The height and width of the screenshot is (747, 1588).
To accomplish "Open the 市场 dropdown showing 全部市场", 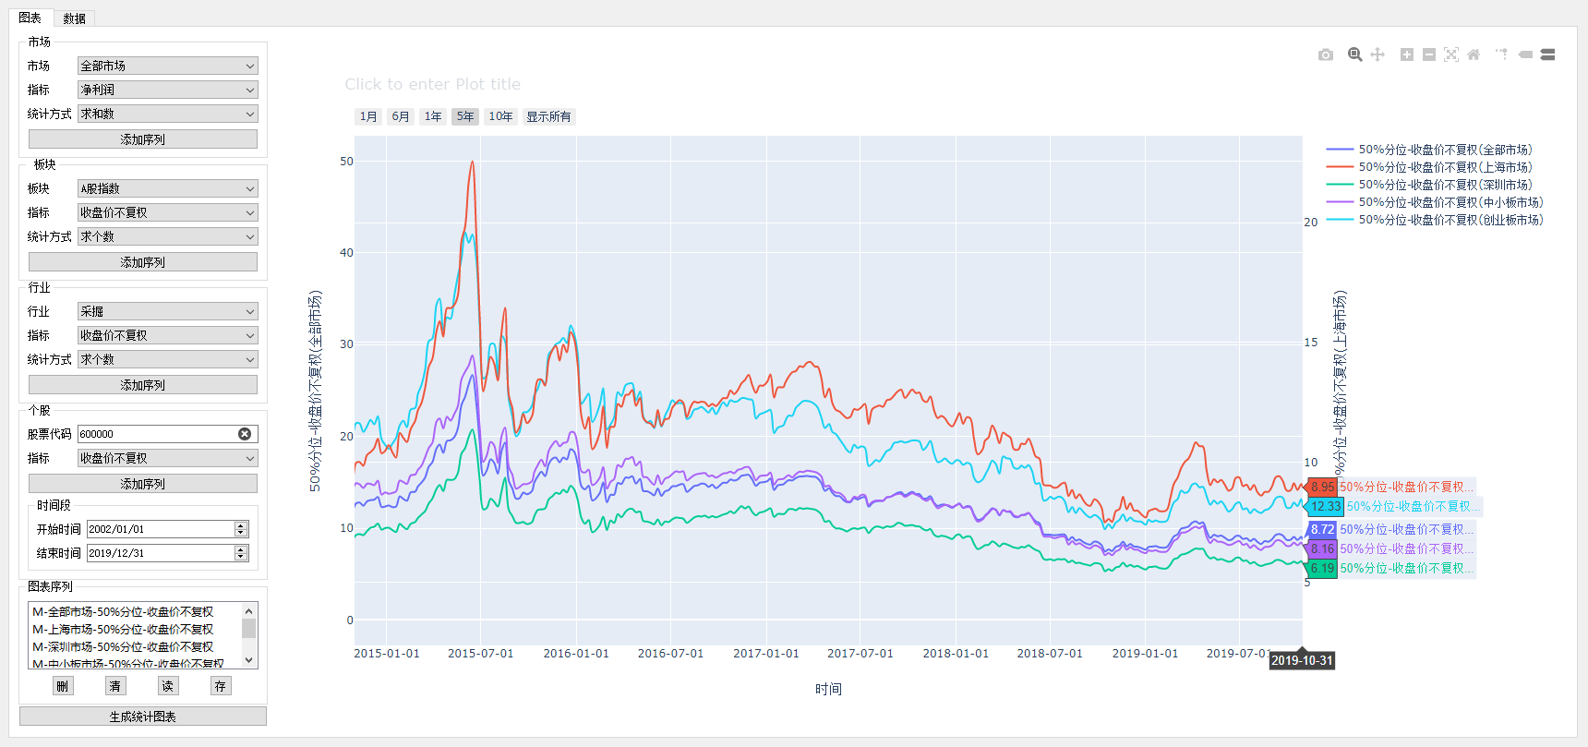I will [x=167, y=66].
